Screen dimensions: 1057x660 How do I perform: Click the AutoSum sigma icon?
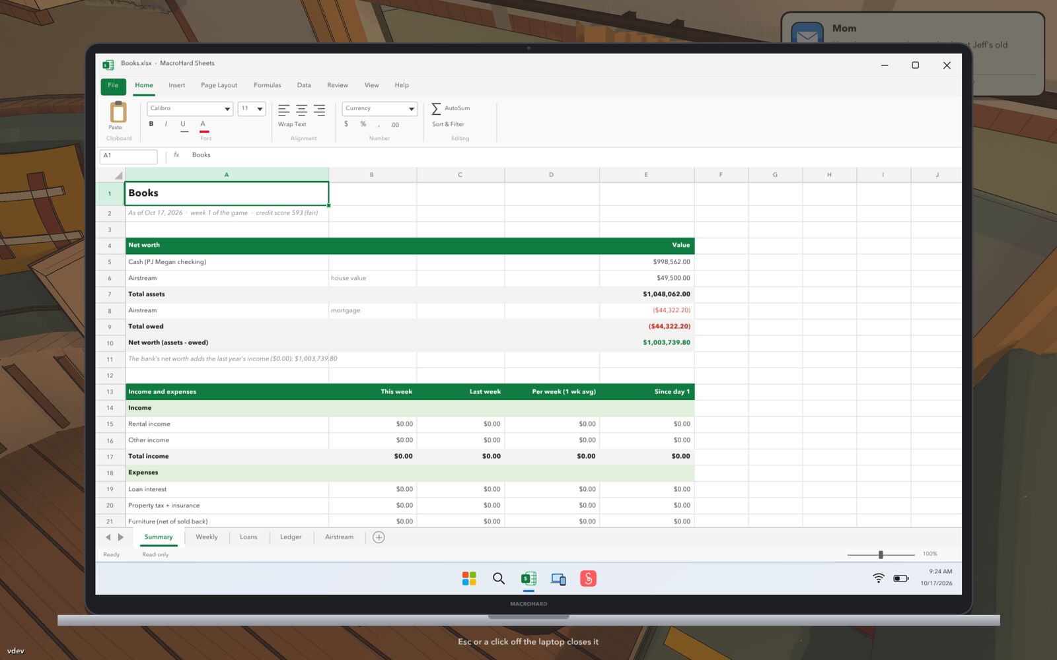tap(436, 108)
